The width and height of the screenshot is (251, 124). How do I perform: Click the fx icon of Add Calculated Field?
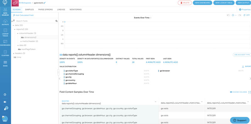[x=14, y=15]
